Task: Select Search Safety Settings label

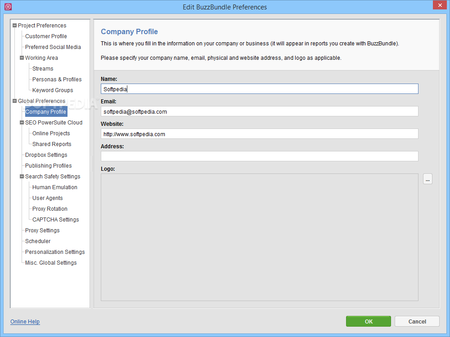Action: (53, 177)
